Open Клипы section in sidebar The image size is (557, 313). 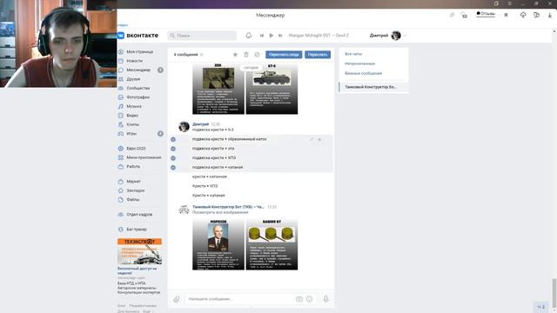[x=133, y=124]
